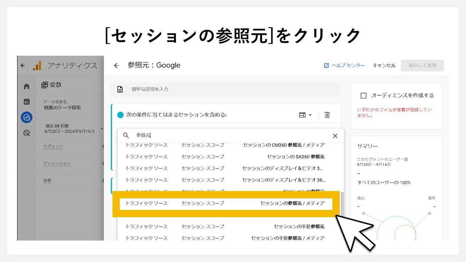Click the 変数 panel icon

click(44, 84)
